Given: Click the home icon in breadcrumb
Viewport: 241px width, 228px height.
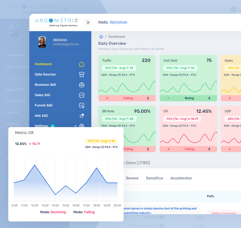Looking at the screenshot, I should 101,37.
